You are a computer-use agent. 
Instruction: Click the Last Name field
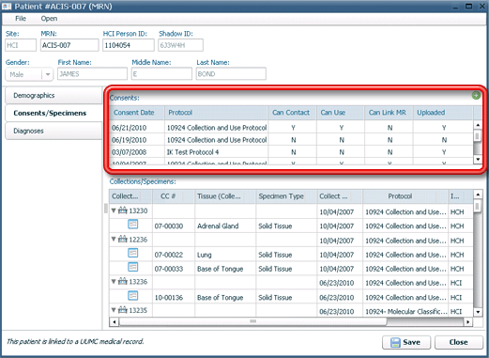point(231,74)
